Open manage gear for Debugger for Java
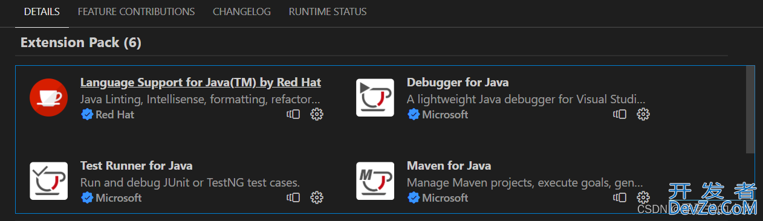763x221 pixels. 643,114
